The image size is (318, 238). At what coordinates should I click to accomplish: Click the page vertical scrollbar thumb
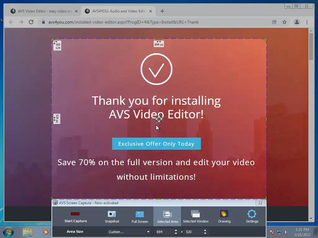click(x=311, y=46)
